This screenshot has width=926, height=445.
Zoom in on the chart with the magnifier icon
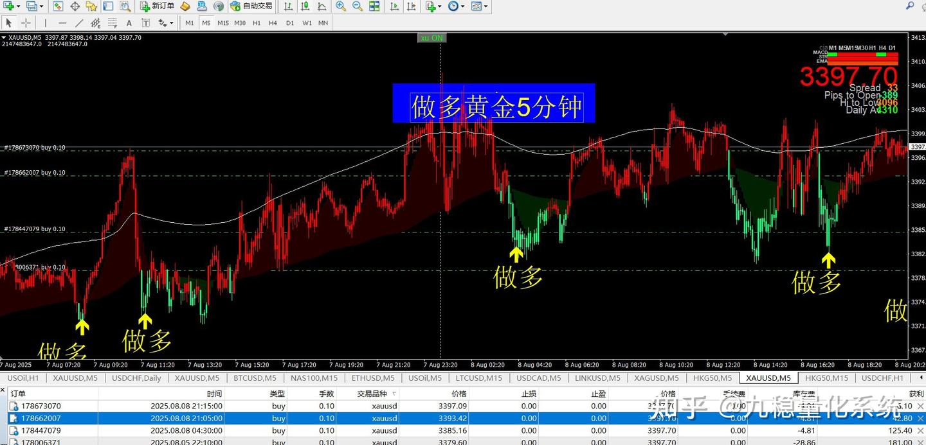[x=340, y=6]
